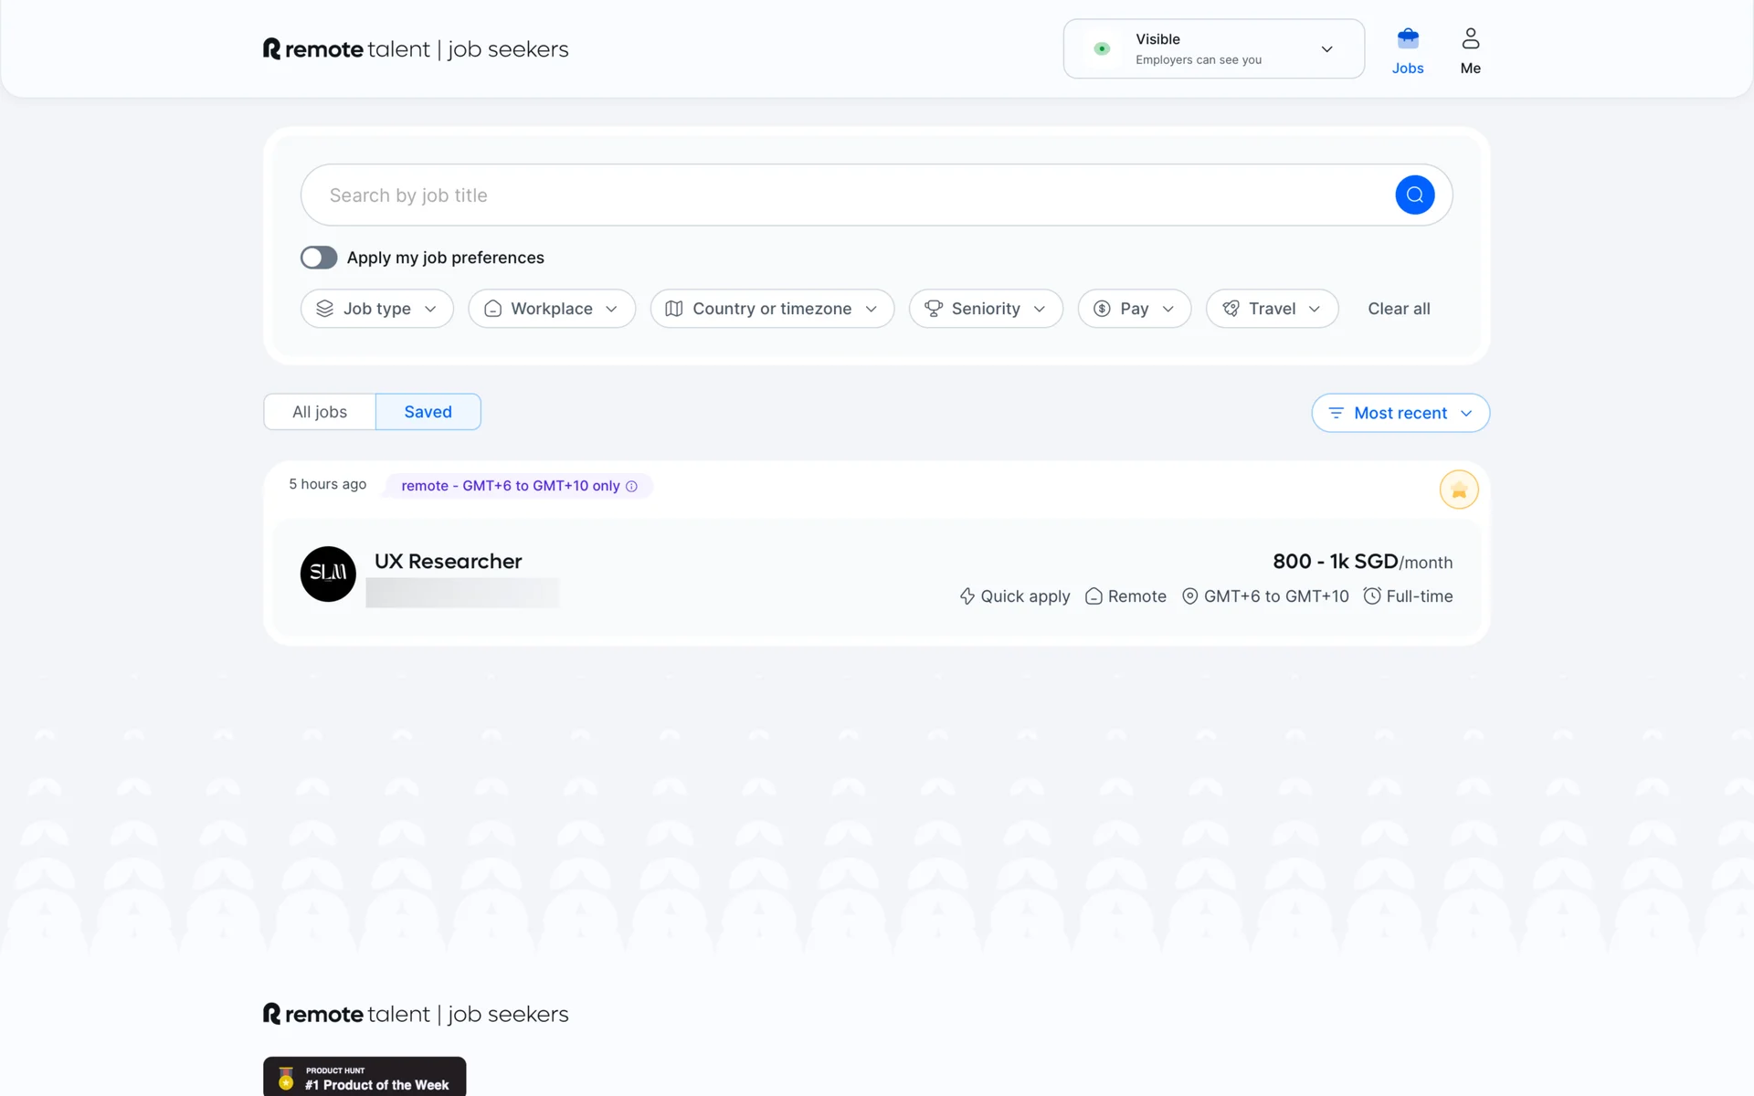1754x1096 pixels.
Task: Click the Product Hunt badge in footer
Action: [365, 1078]
